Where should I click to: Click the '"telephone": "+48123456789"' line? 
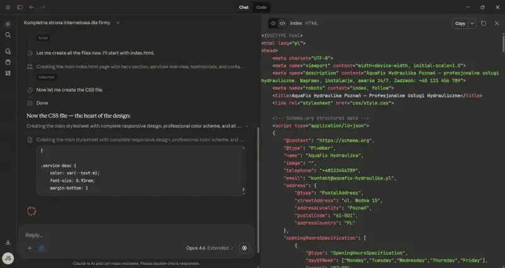(322, 171)
